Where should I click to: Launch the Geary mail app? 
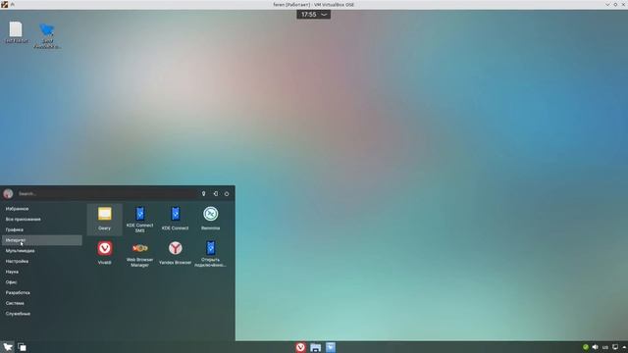pos(105,219)
